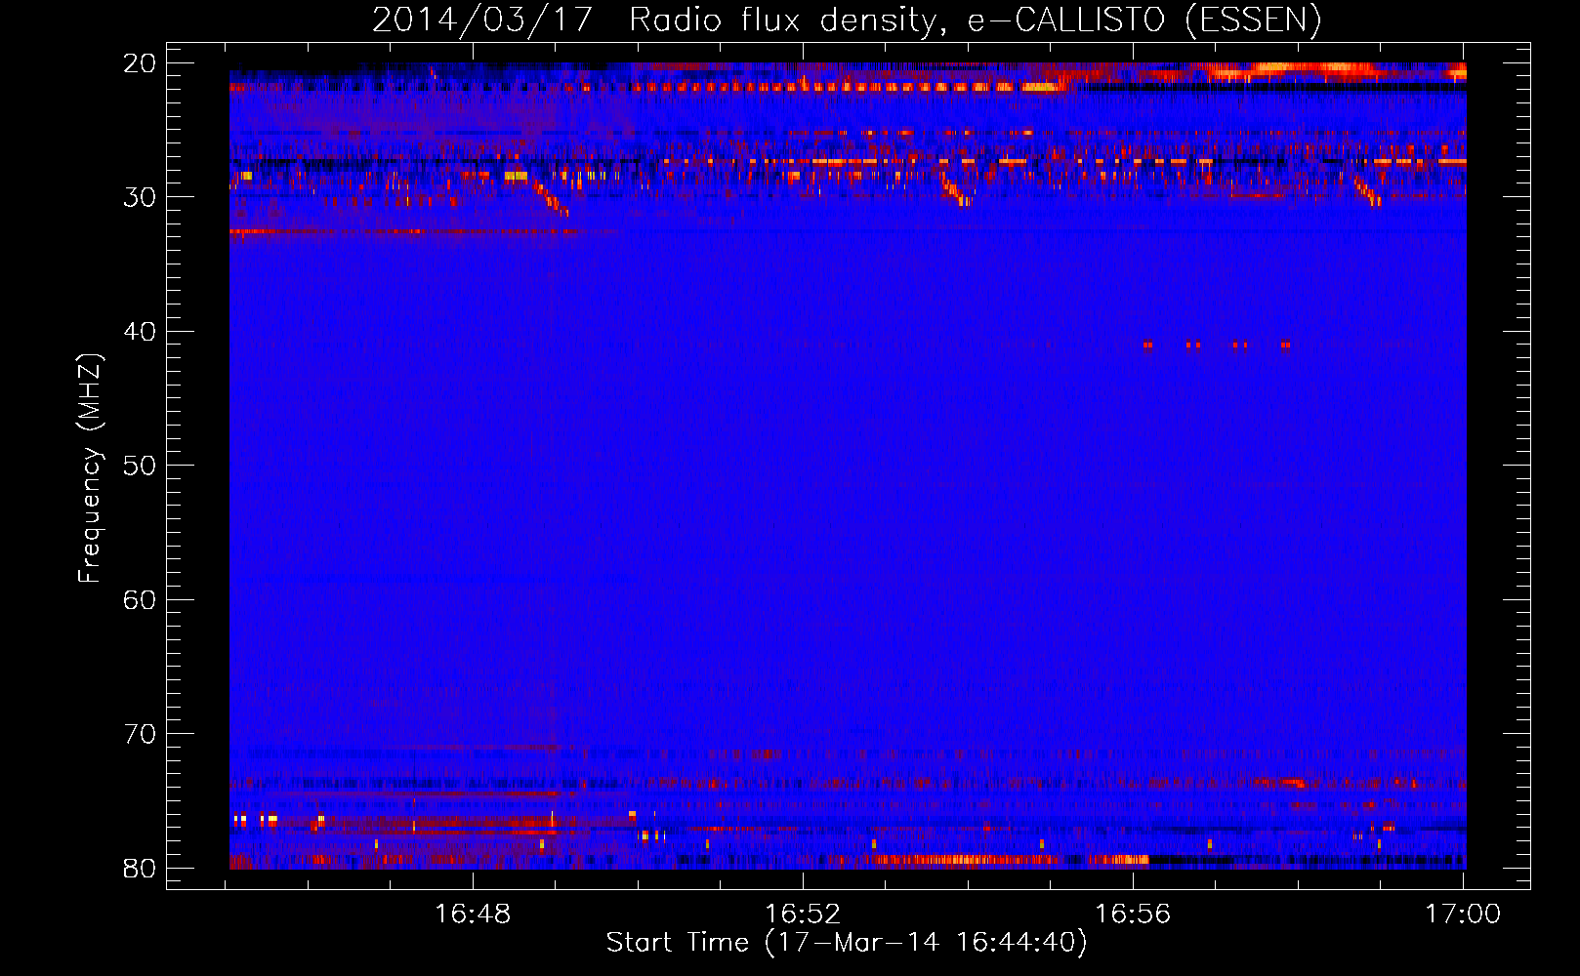Click the 60 frequency tick label
Viewport: 1580px width, 976px height.
[140, 600]
